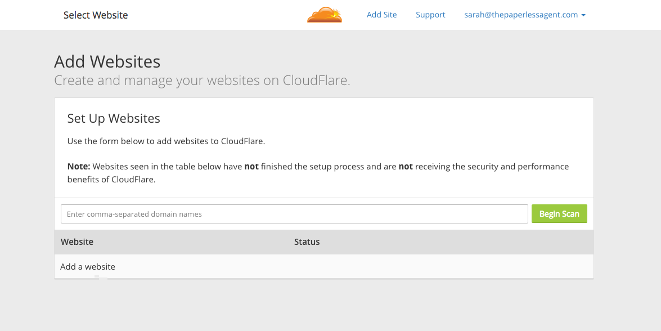Open the Add Site link
661x331 pixels.
pyautogui.click(x=381, y=15)
